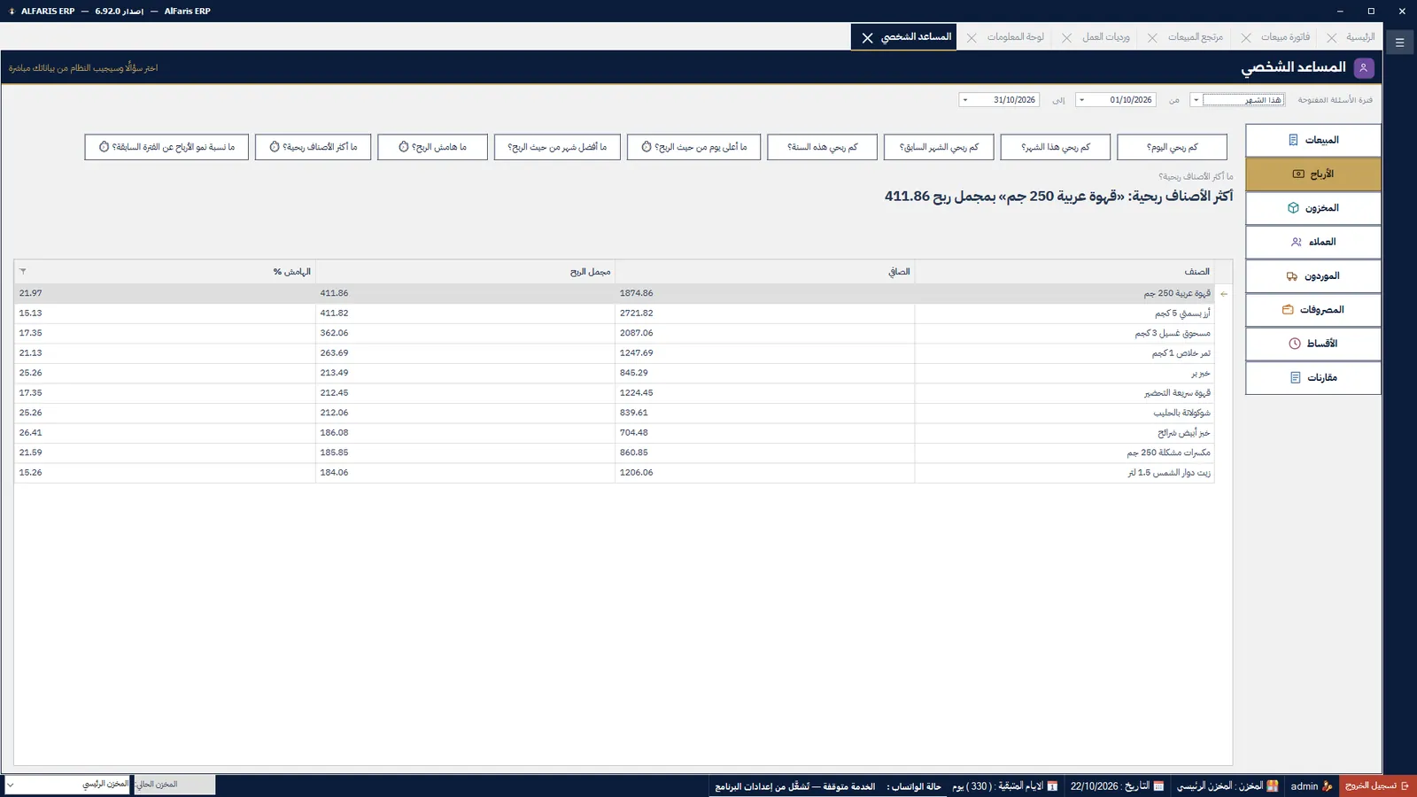This screenshot has width=1417, height=797.
Task: Switch to the الرئيسية tab
Action: pos(1360,37)
